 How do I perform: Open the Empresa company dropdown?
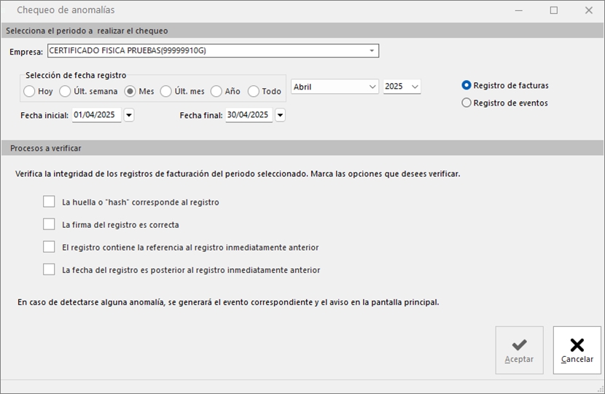pyautogui.click(x=372, y=51)
